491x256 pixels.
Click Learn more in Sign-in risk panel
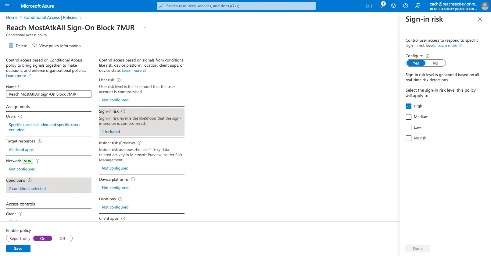coord(450,46)
